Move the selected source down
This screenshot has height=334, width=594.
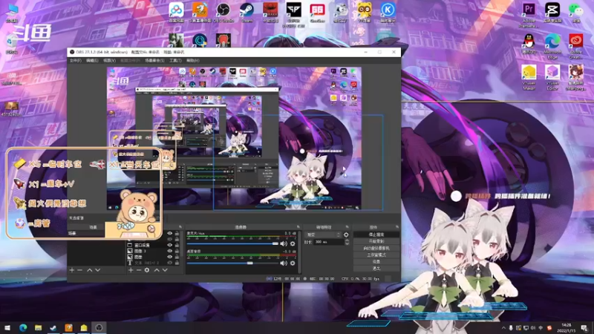165,270
